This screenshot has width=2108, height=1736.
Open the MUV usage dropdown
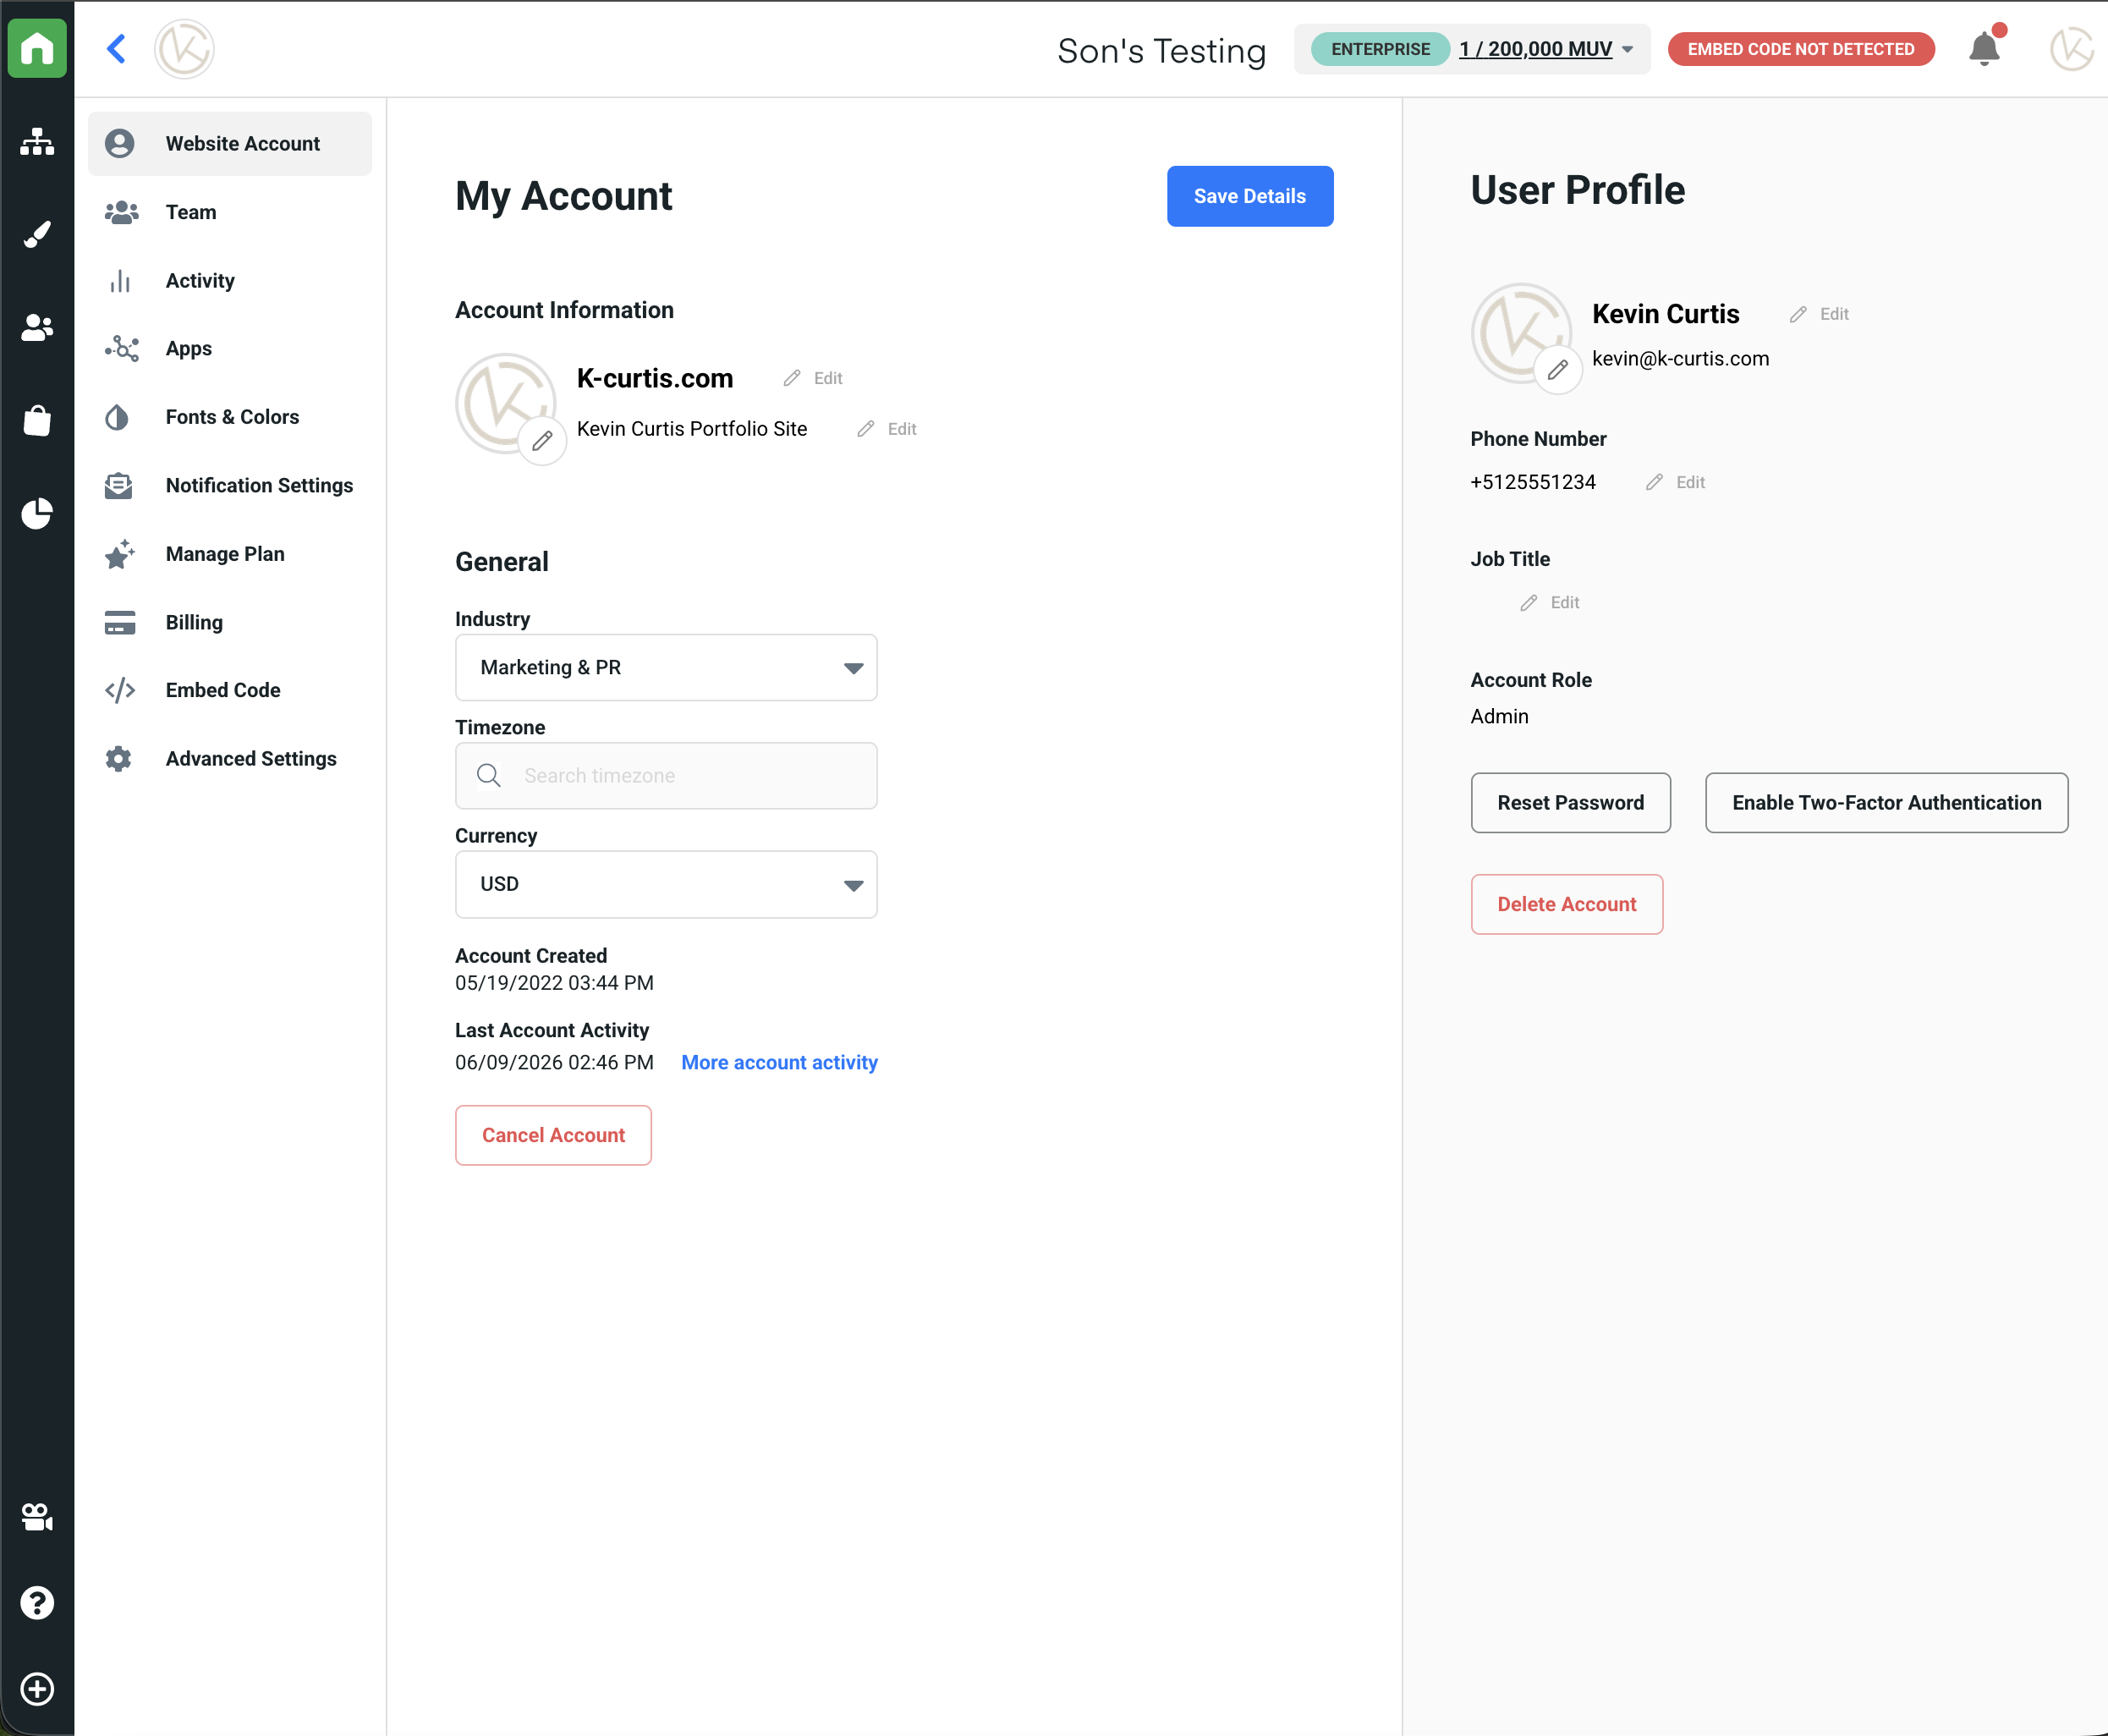point(1545,49)
